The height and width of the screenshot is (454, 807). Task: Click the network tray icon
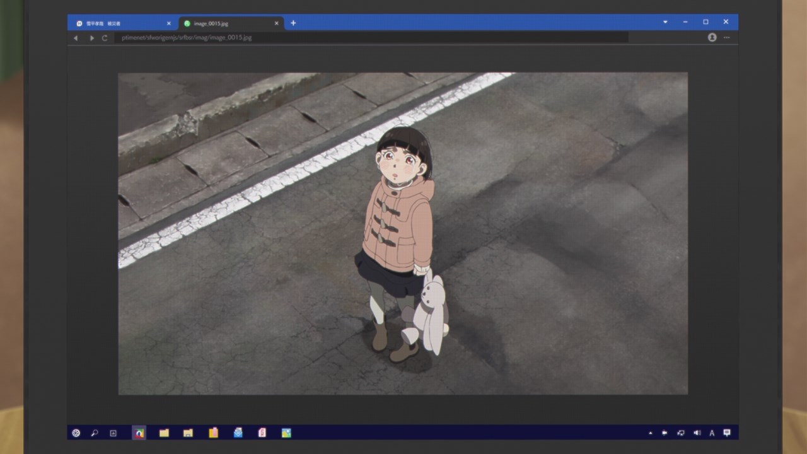click(681, 433)
